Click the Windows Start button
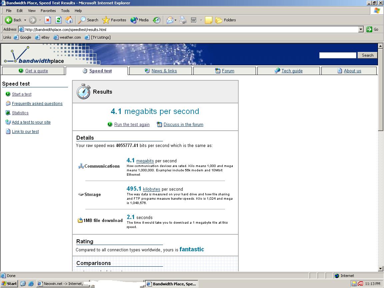The height and width of the screenshot is (288, 384). [9, 284]
